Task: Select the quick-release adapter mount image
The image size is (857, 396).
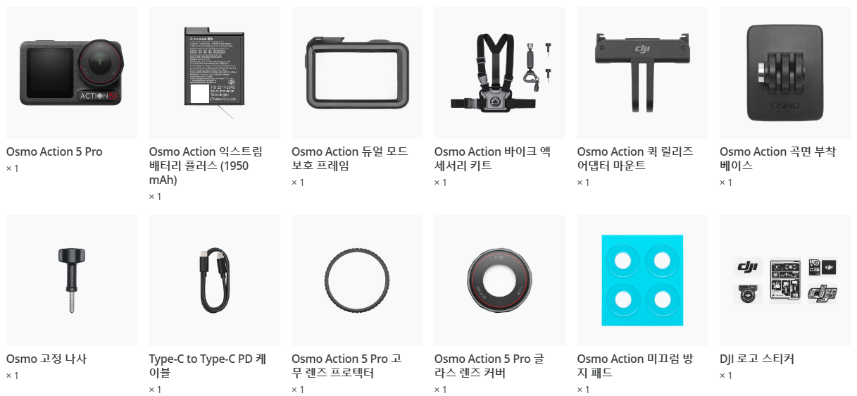Action: [642, 73]
